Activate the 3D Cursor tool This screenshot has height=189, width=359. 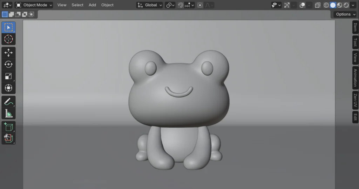pos(8,39)
